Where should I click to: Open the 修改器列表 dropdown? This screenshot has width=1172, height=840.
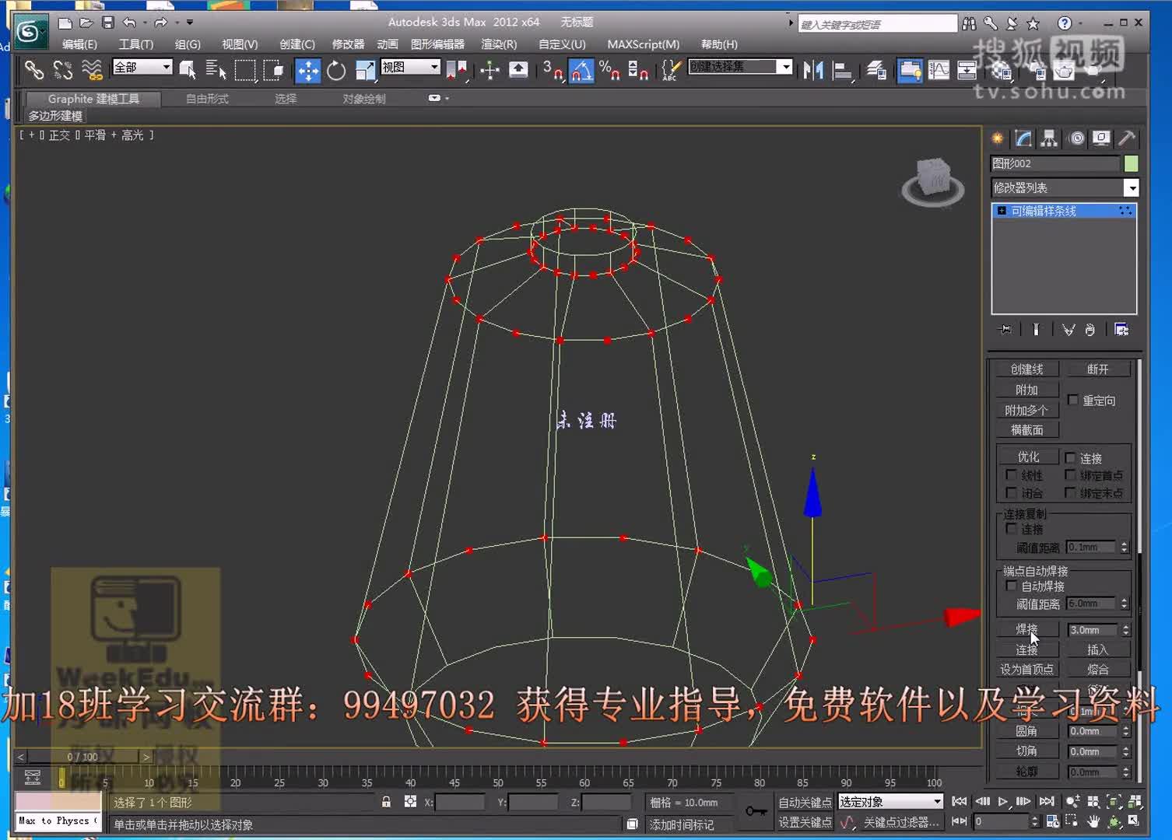pyautogui.click(x=1132, y=187)
